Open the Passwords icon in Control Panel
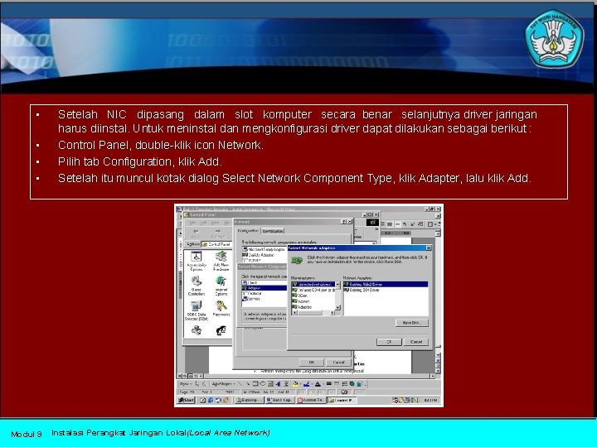 [x=221, y=309]
